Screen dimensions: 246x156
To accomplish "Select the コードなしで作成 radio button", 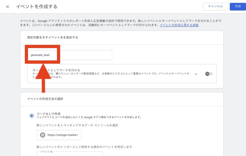I will point(32,116).
